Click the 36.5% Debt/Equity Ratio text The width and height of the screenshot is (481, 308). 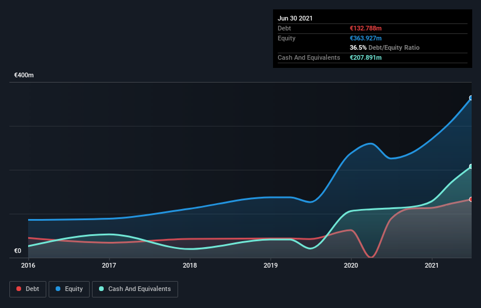coord(385,47)
